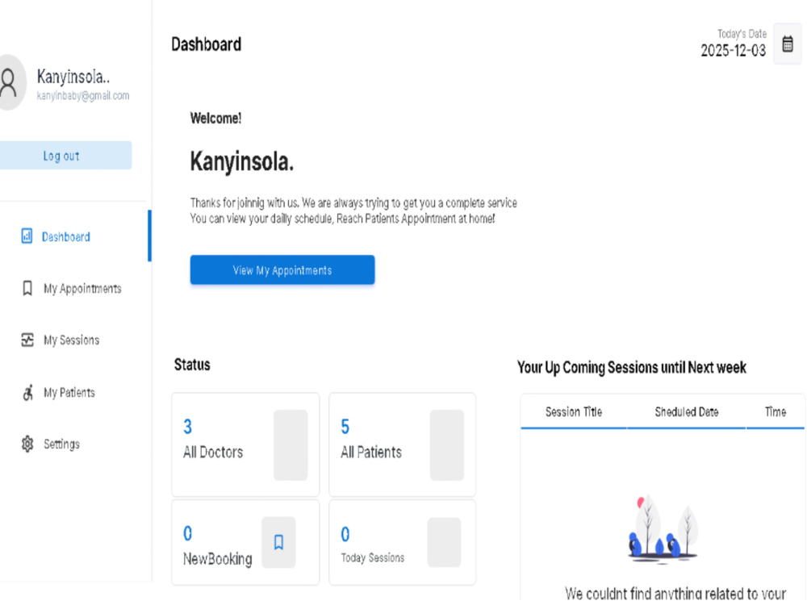Click the All Doctors label
This screenshot has width=807, height=605.
pyautogui.click(x=213, y=453)
